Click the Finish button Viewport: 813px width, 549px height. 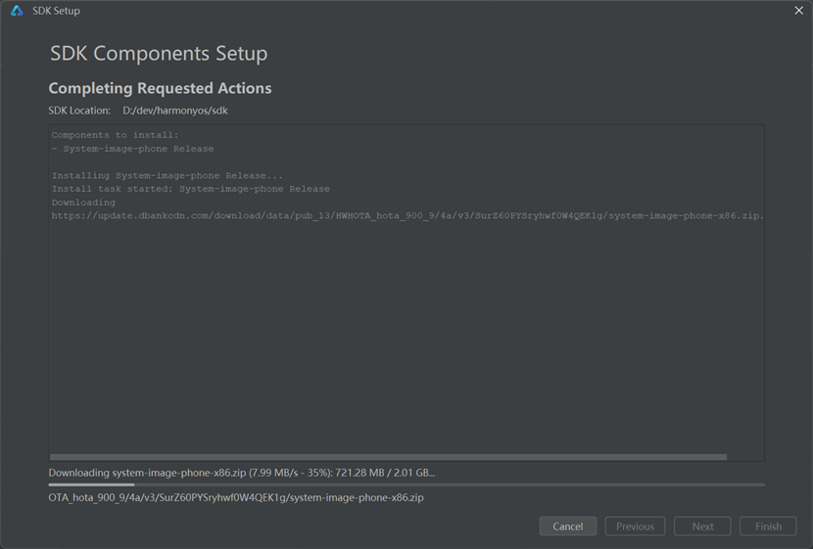768,526
